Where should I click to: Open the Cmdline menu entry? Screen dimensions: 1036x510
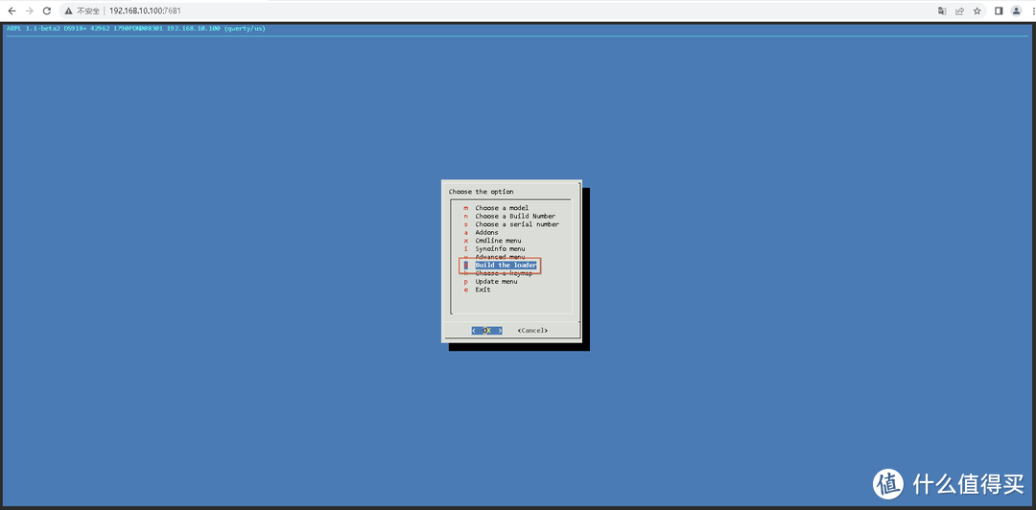[498, 241]
